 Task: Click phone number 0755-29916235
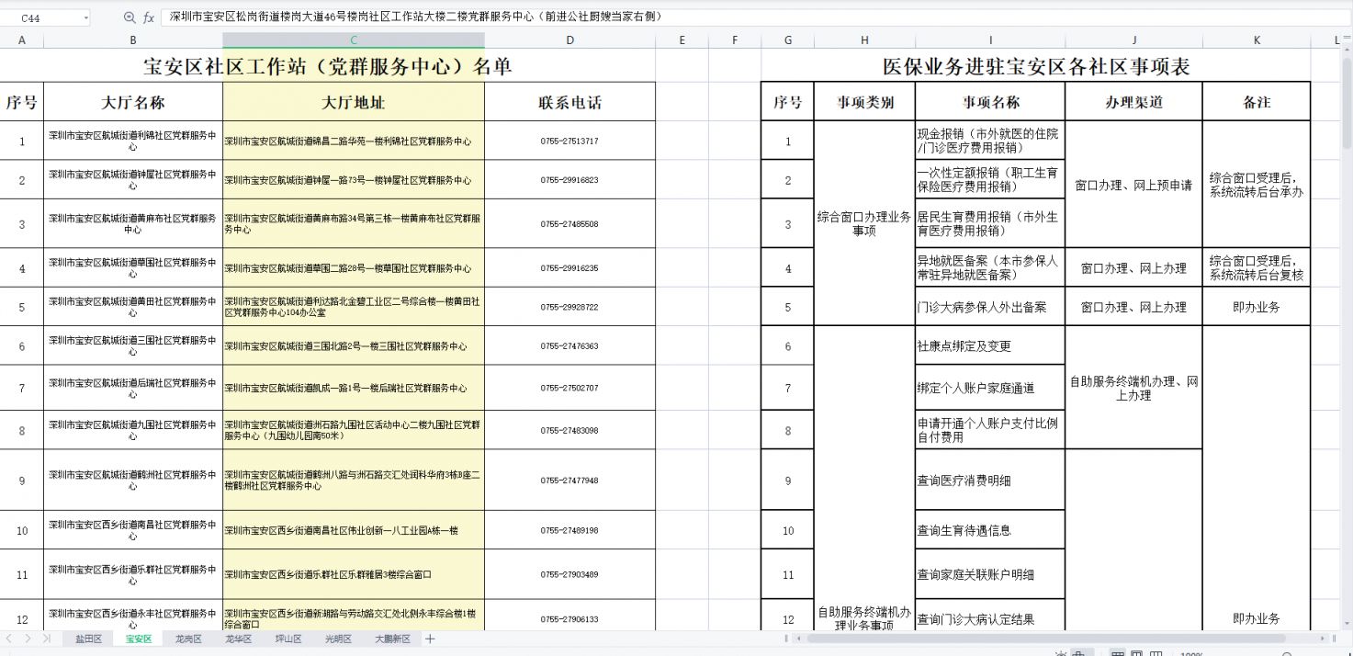tap(570, 268)
